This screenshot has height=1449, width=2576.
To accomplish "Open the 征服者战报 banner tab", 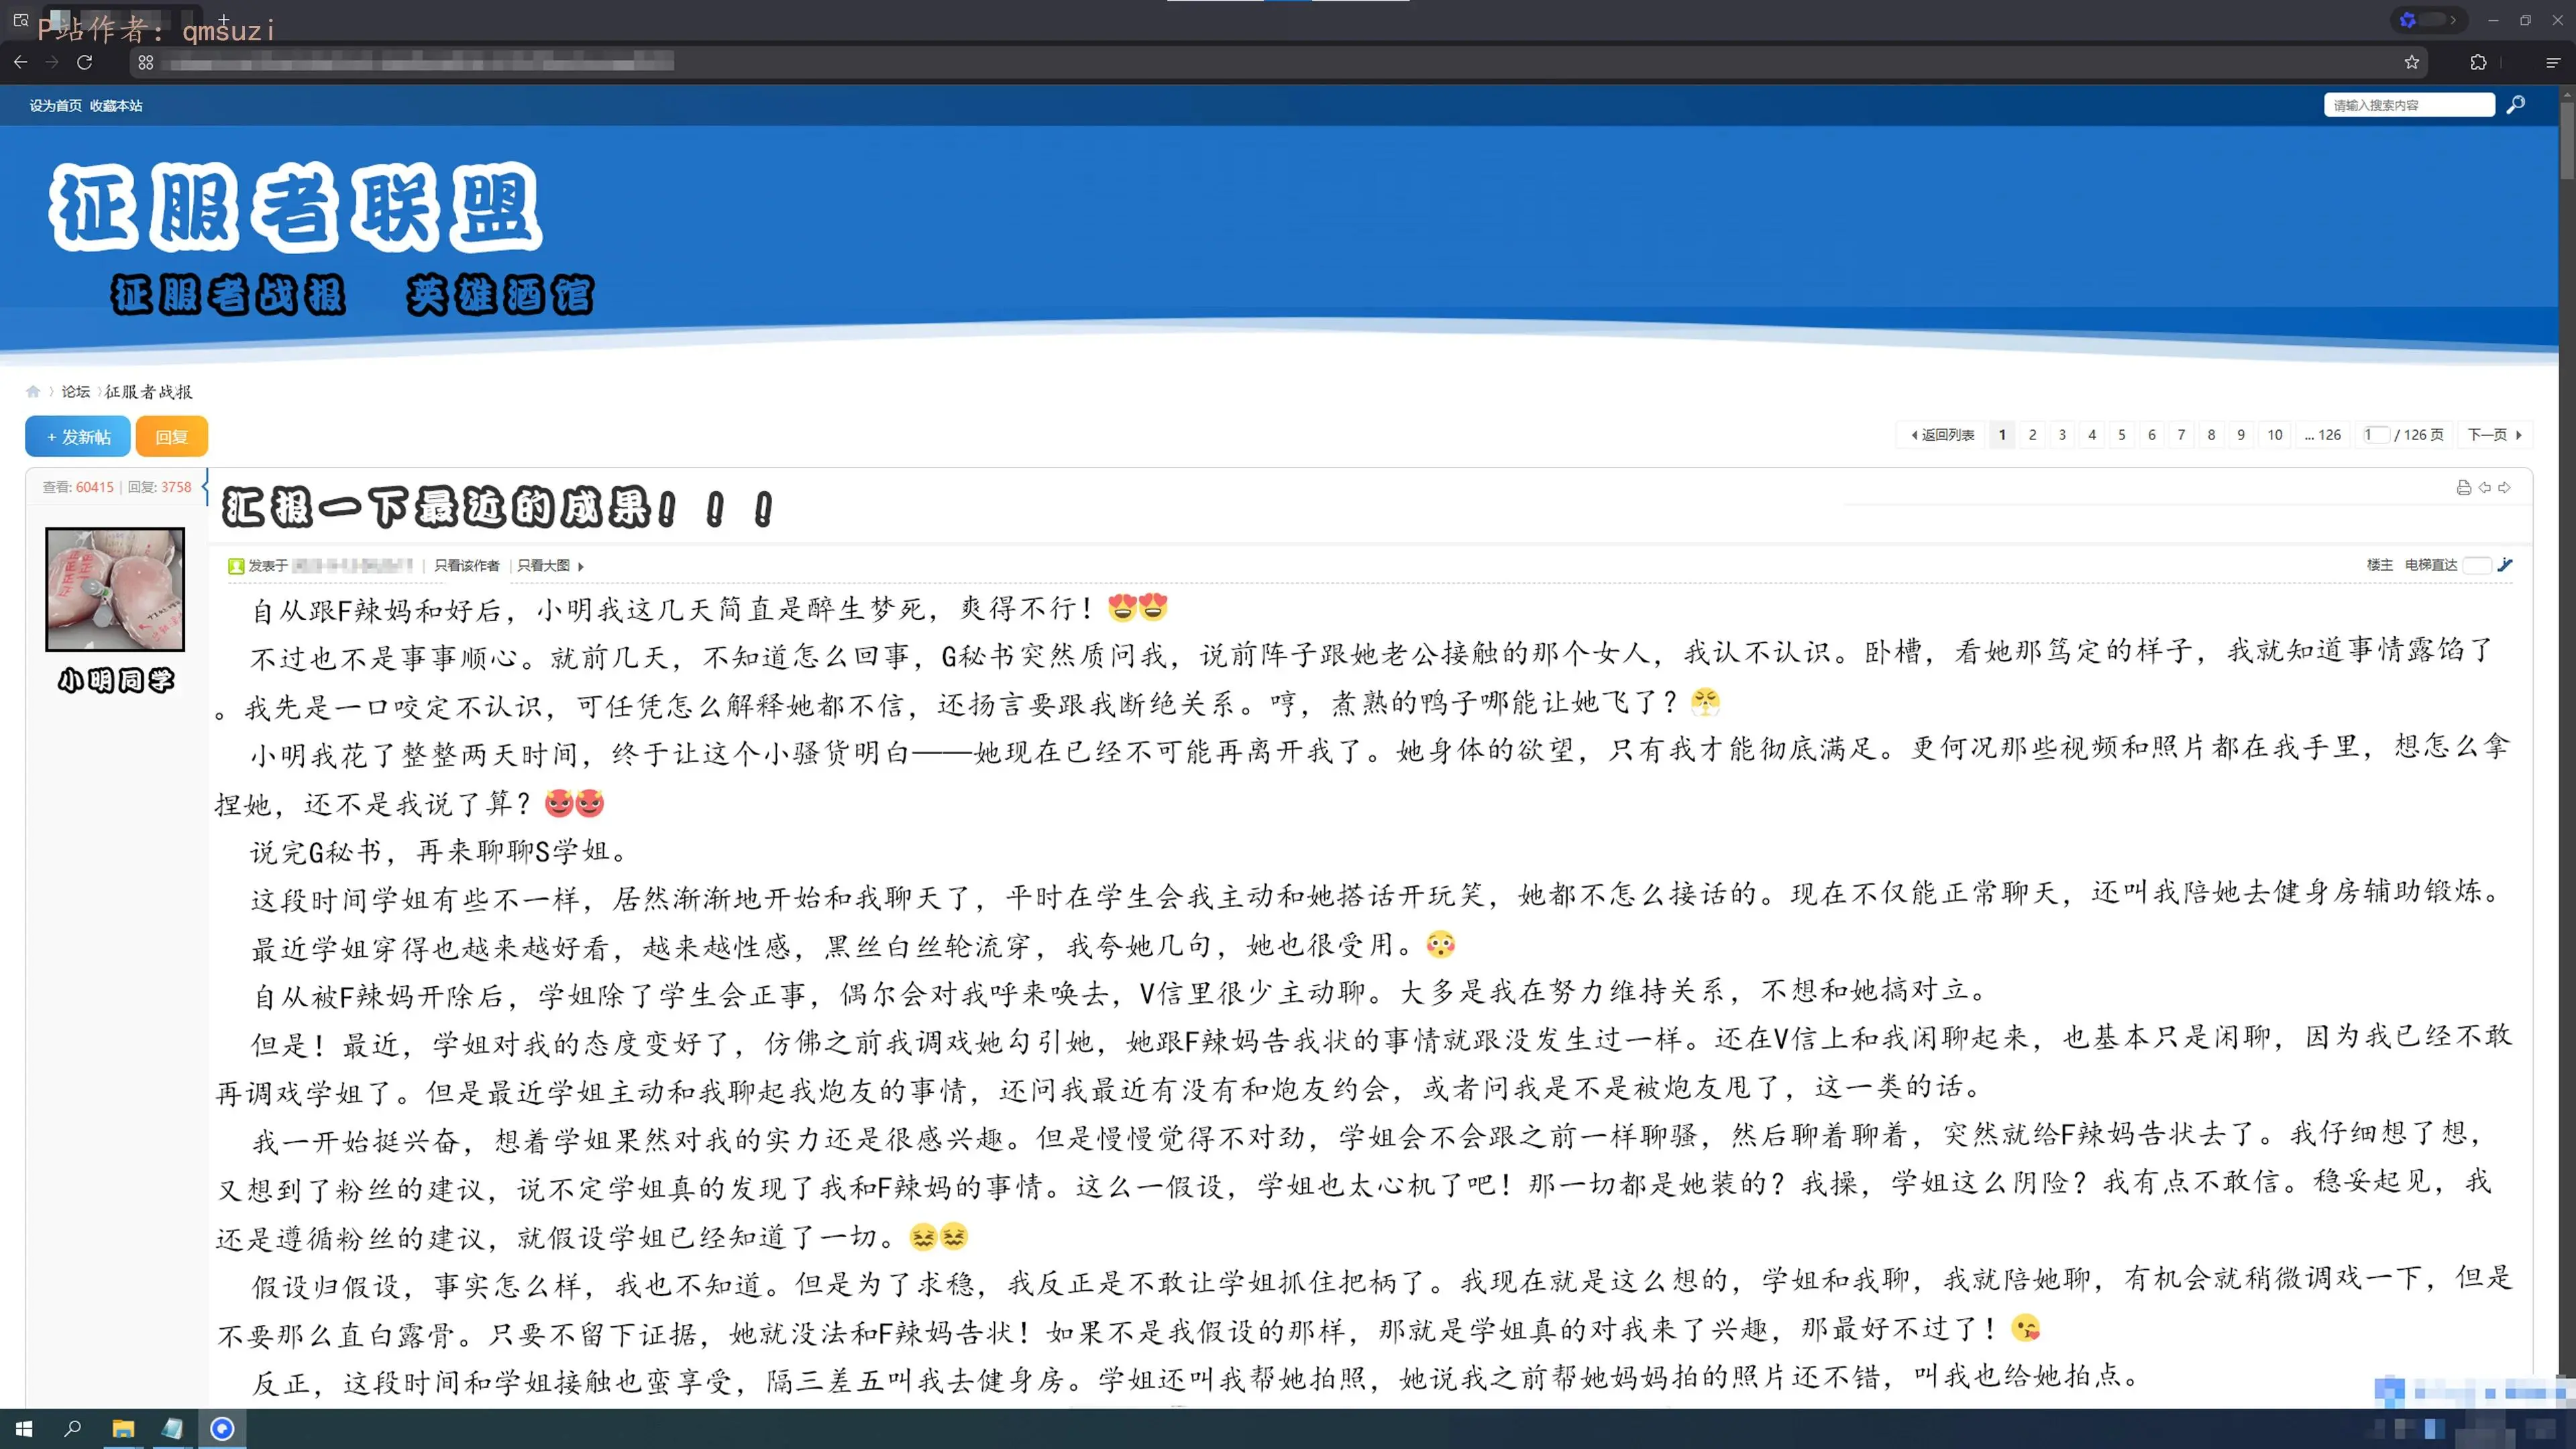I will pyautogui.click(x=228, y=295).
